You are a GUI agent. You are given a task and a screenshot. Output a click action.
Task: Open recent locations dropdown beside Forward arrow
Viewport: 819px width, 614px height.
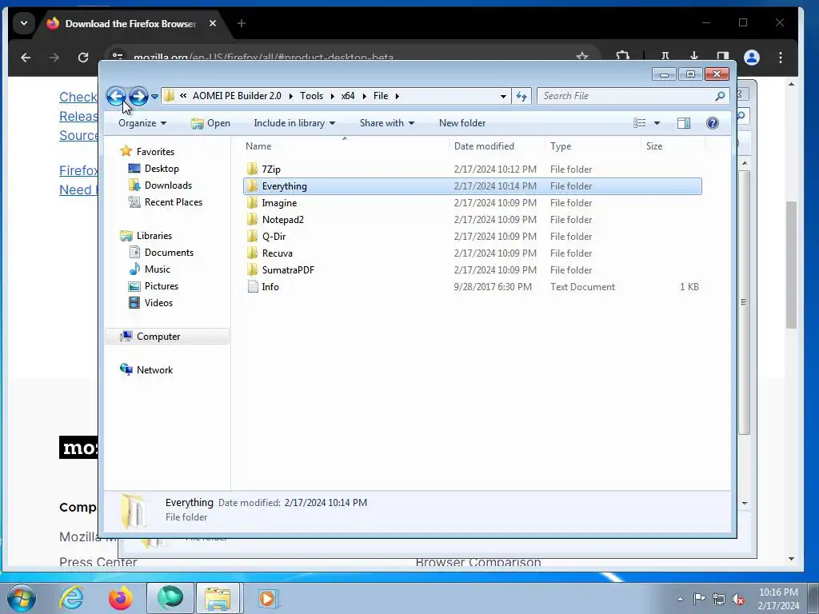(154, 97)
